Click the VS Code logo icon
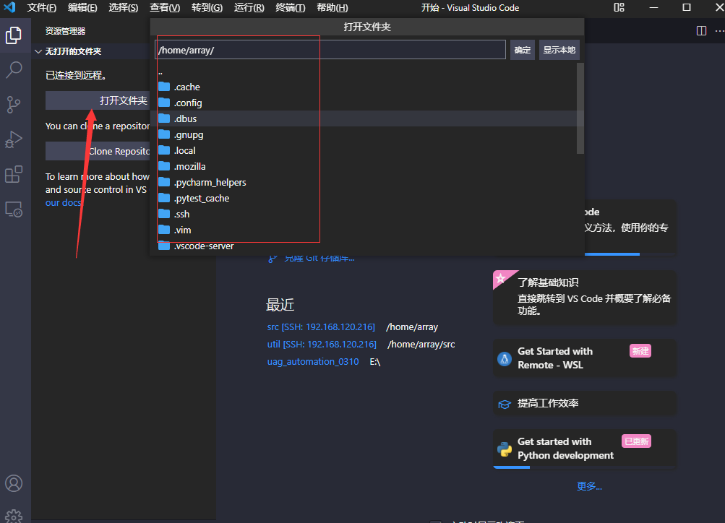This screenshot has width=725, height=523. click(x=9, y=7)
